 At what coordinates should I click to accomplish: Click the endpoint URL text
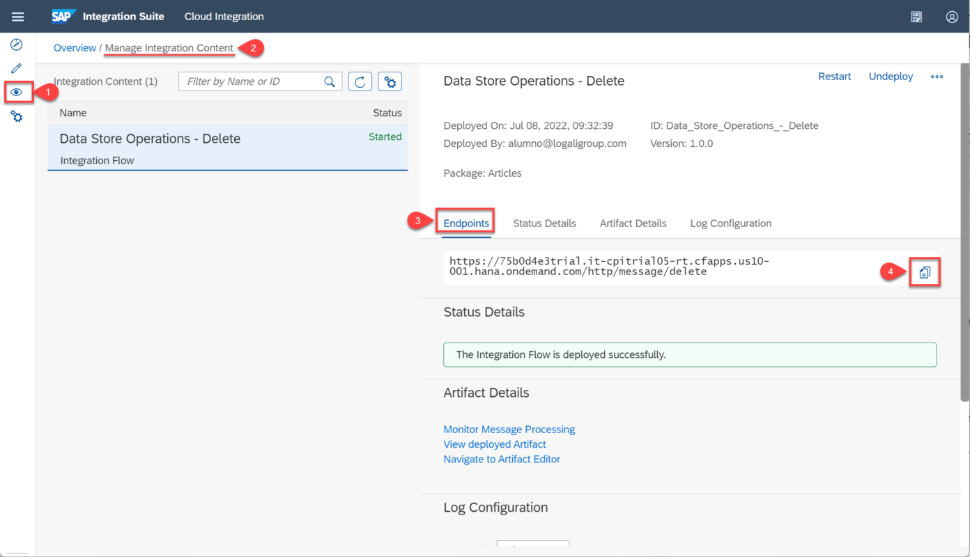click(609, 267)
